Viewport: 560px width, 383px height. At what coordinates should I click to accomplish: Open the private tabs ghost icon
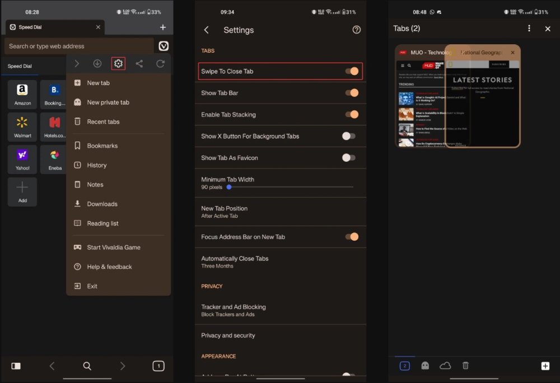point(425,366)
